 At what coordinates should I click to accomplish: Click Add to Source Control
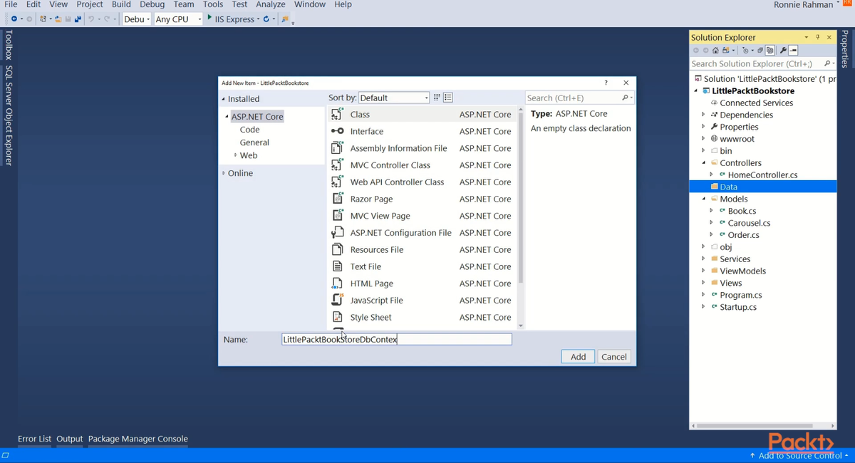coord(799,455)
